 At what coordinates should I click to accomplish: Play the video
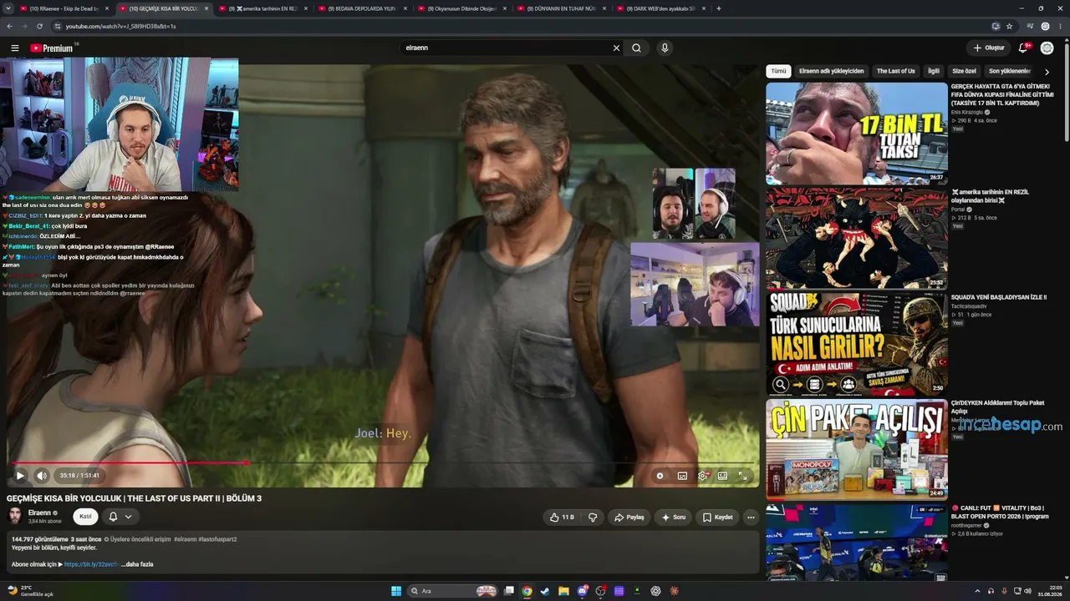coord(20,476)
